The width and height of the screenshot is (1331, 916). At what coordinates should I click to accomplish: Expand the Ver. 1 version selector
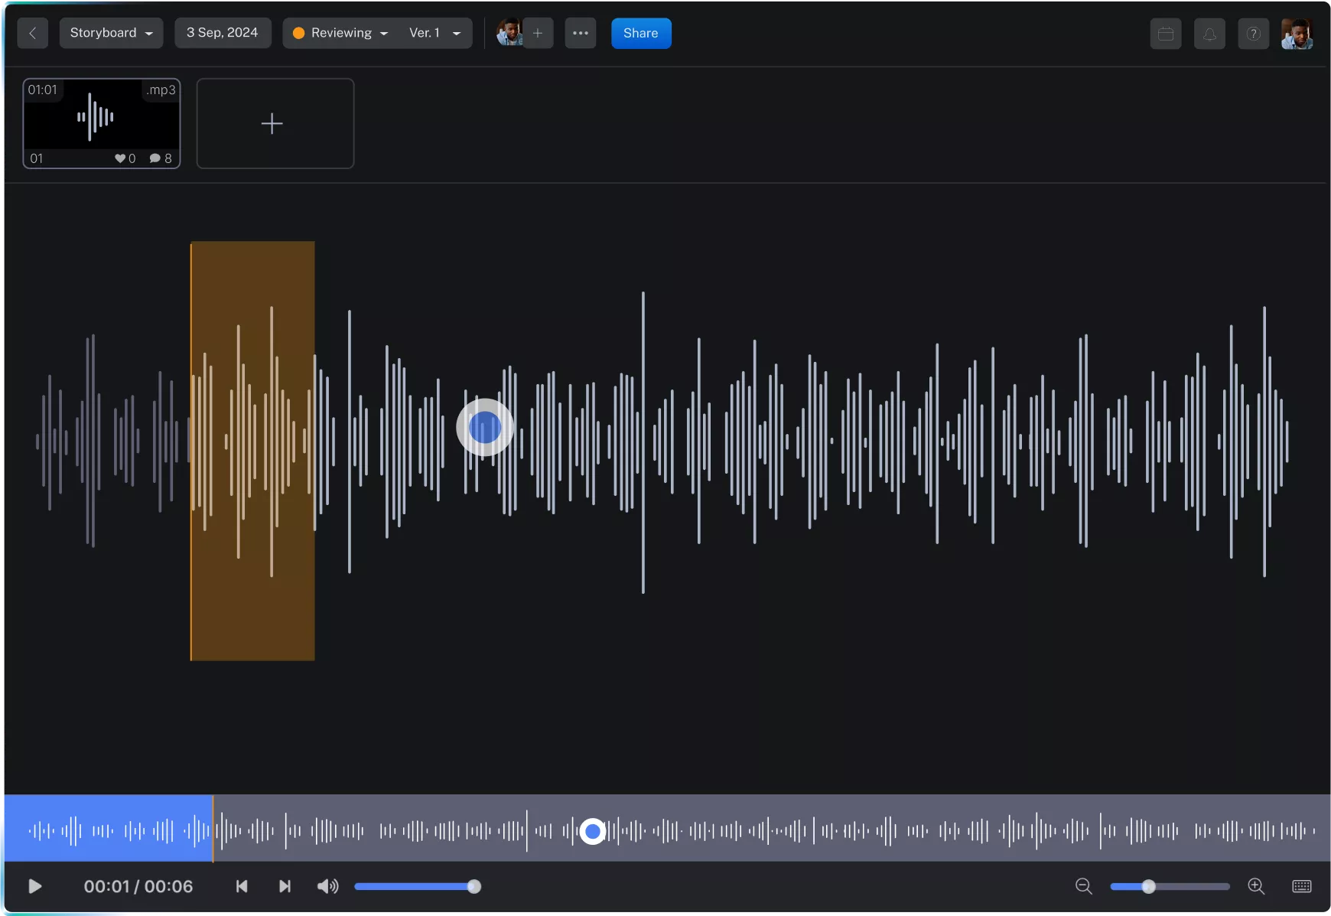(434, 33)
